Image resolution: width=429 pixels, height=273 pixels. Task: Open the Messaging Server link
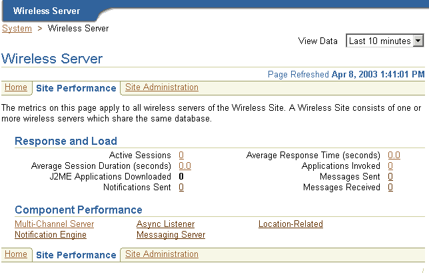171,235
